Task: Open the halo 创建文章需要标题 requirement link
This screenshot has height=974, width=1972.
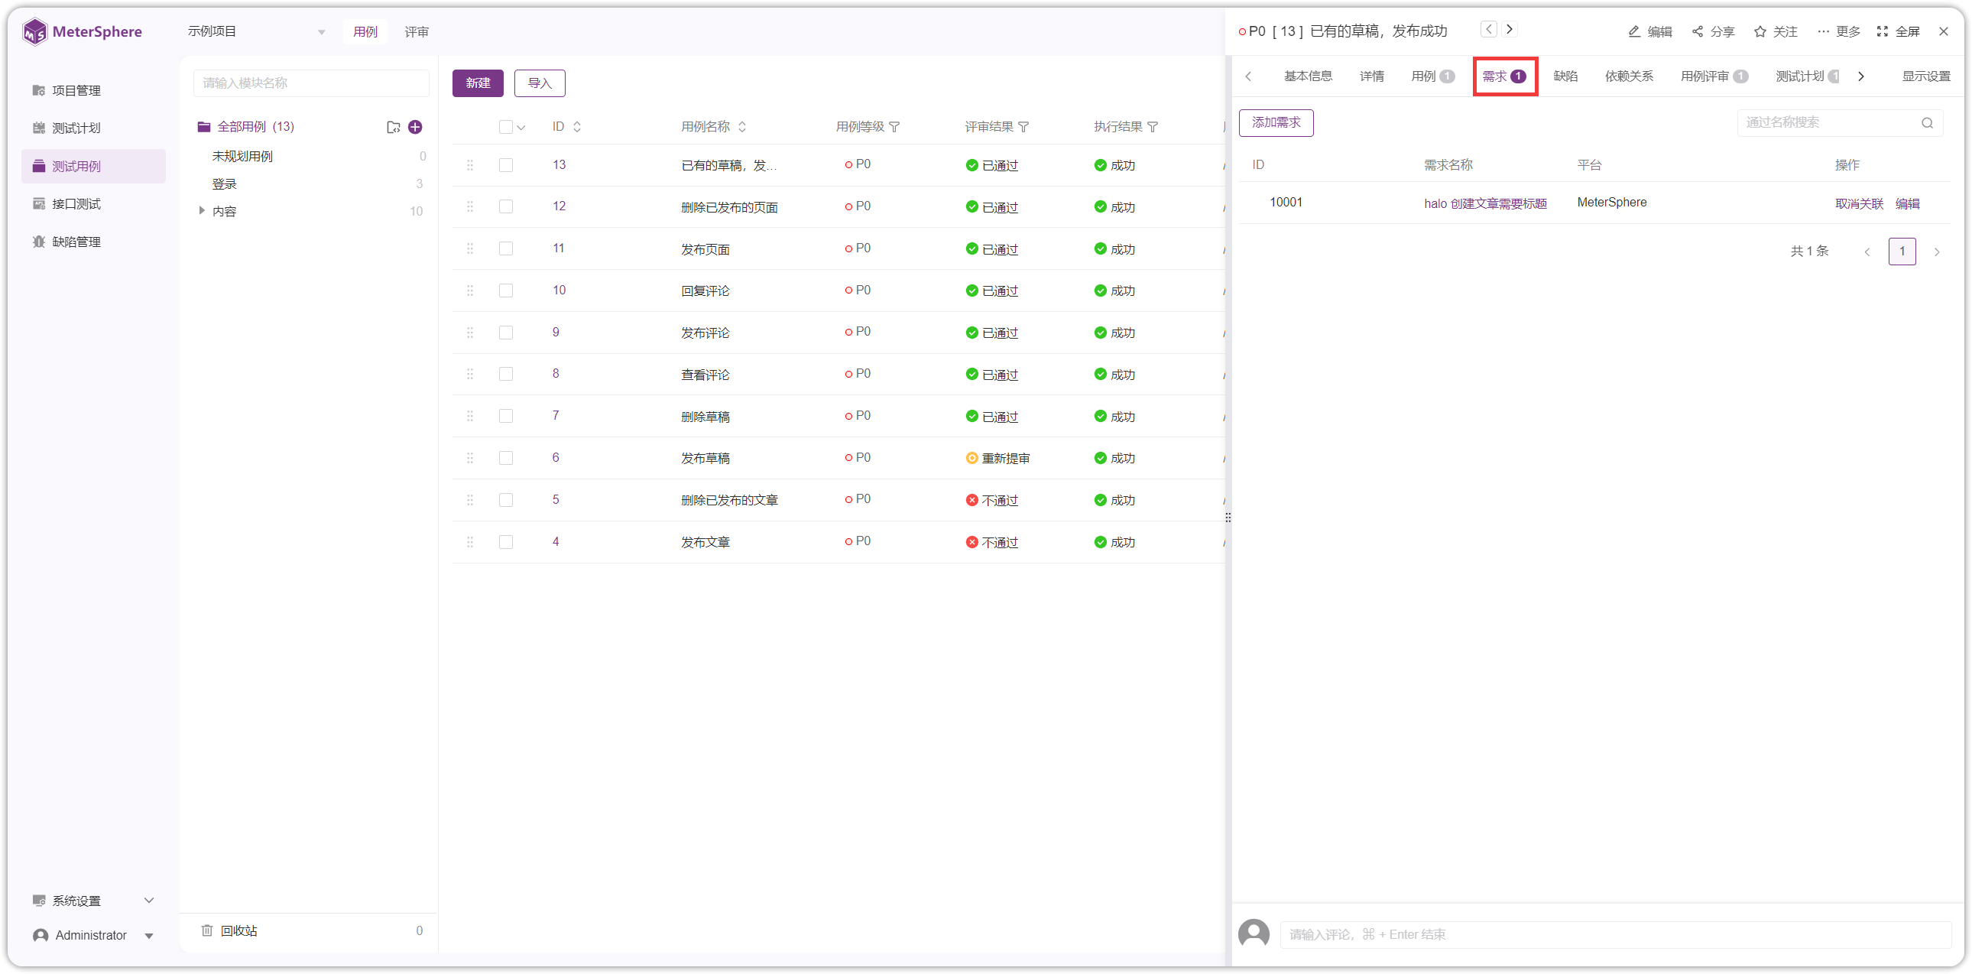Action: (x=1485, y=203)
